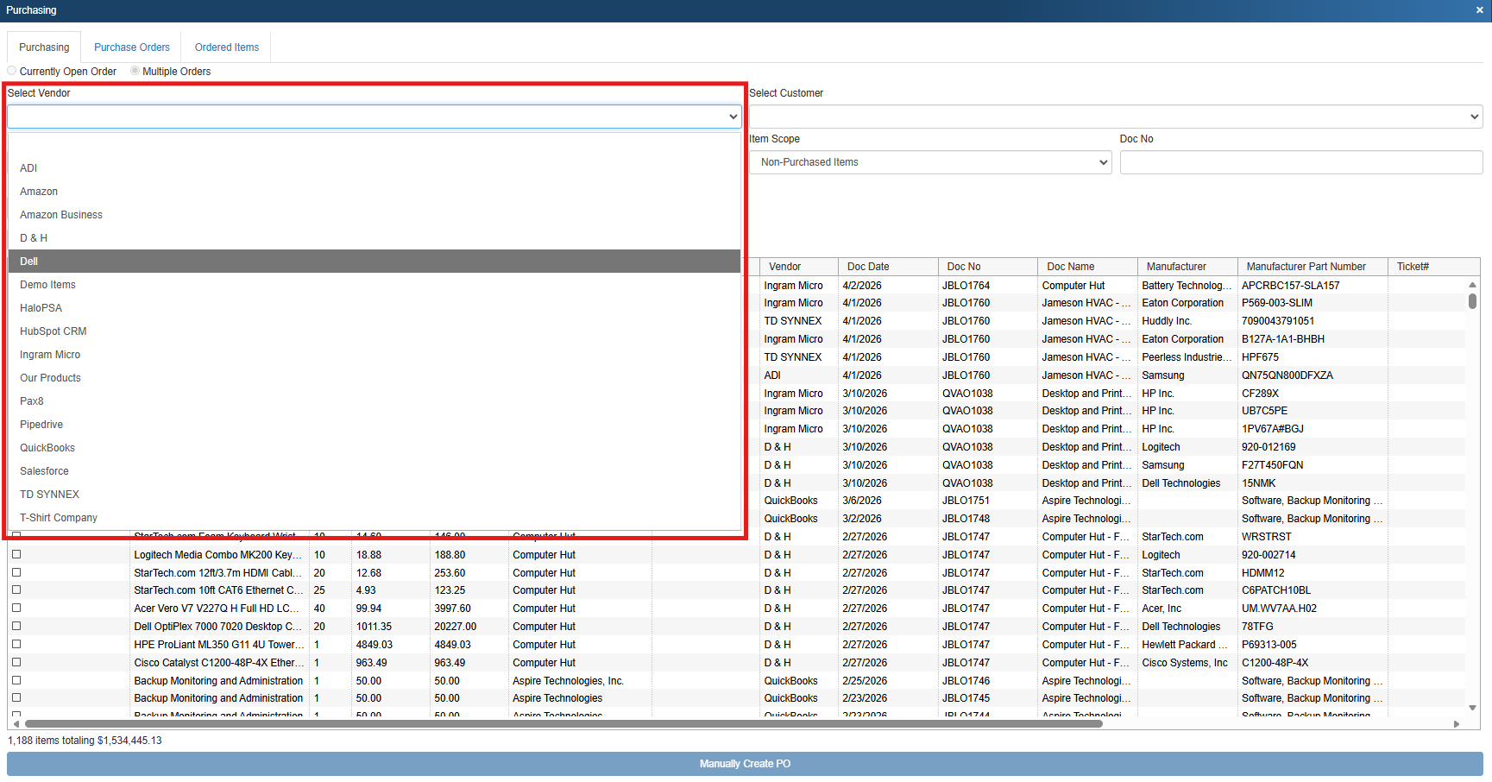Click the table's scroll down arrow
The width and height of the screenshot is (1492, 782).
click(1472, 708)
